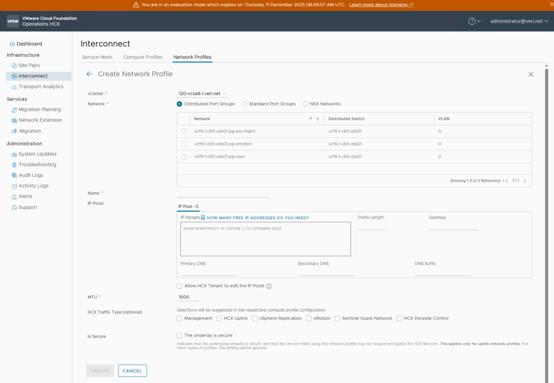
Task: Open the vCenter dropdown selector
Action: [203, 94]
